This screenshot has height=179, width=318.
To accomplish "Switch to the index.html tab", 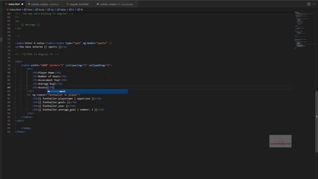I will pyautogui.click(x=14, y=4).
